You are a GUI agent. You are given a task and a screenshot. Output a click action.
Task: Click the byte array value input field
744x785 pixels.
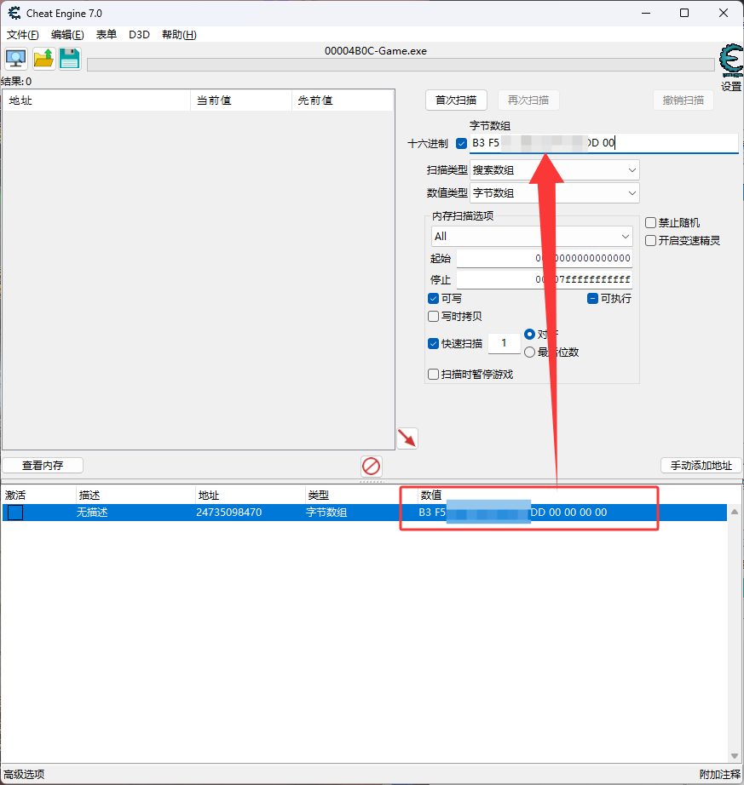[603, 143]
